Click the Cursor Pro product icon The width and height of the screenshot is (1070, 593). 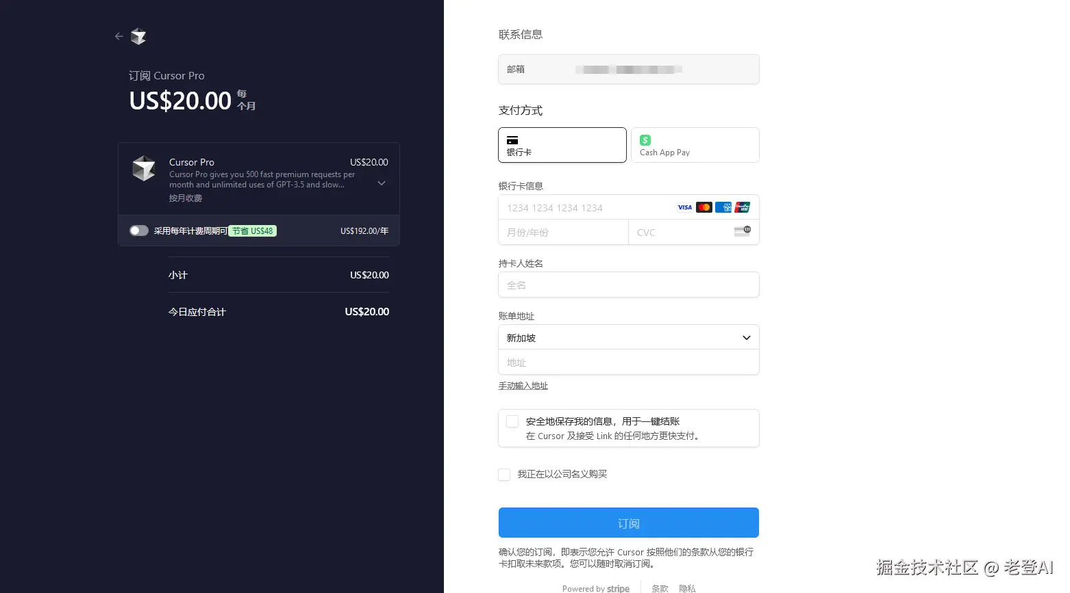(144, 168)
